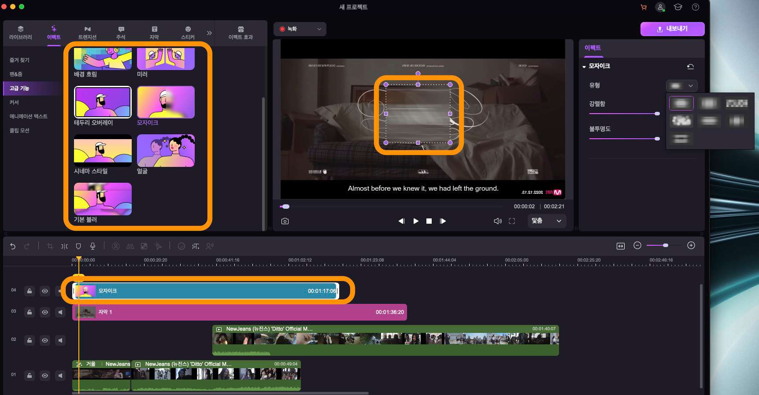Mute track 03 audio

click(60, 312)
